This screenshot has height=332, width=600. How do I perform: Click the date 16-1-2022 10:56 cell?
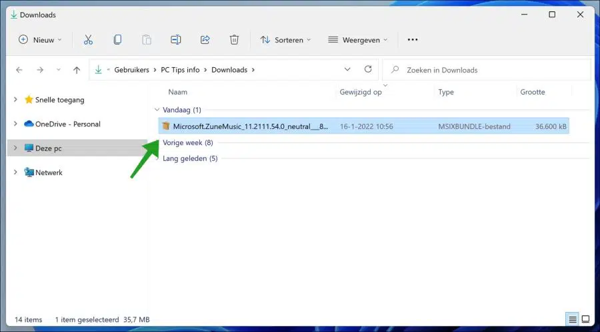pos(366,126)
